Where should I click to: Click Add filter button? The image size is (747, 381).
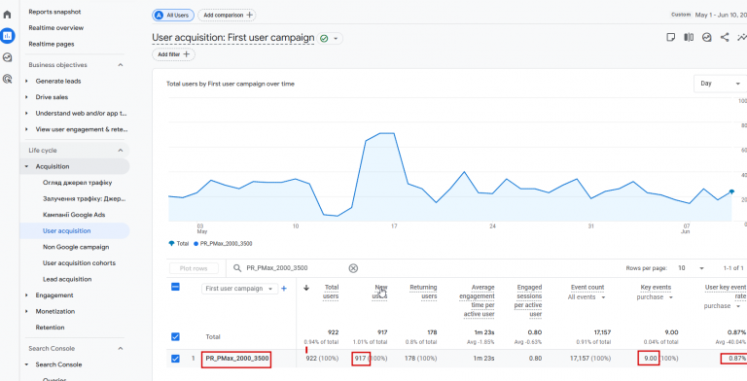click(x=173, y=54)
